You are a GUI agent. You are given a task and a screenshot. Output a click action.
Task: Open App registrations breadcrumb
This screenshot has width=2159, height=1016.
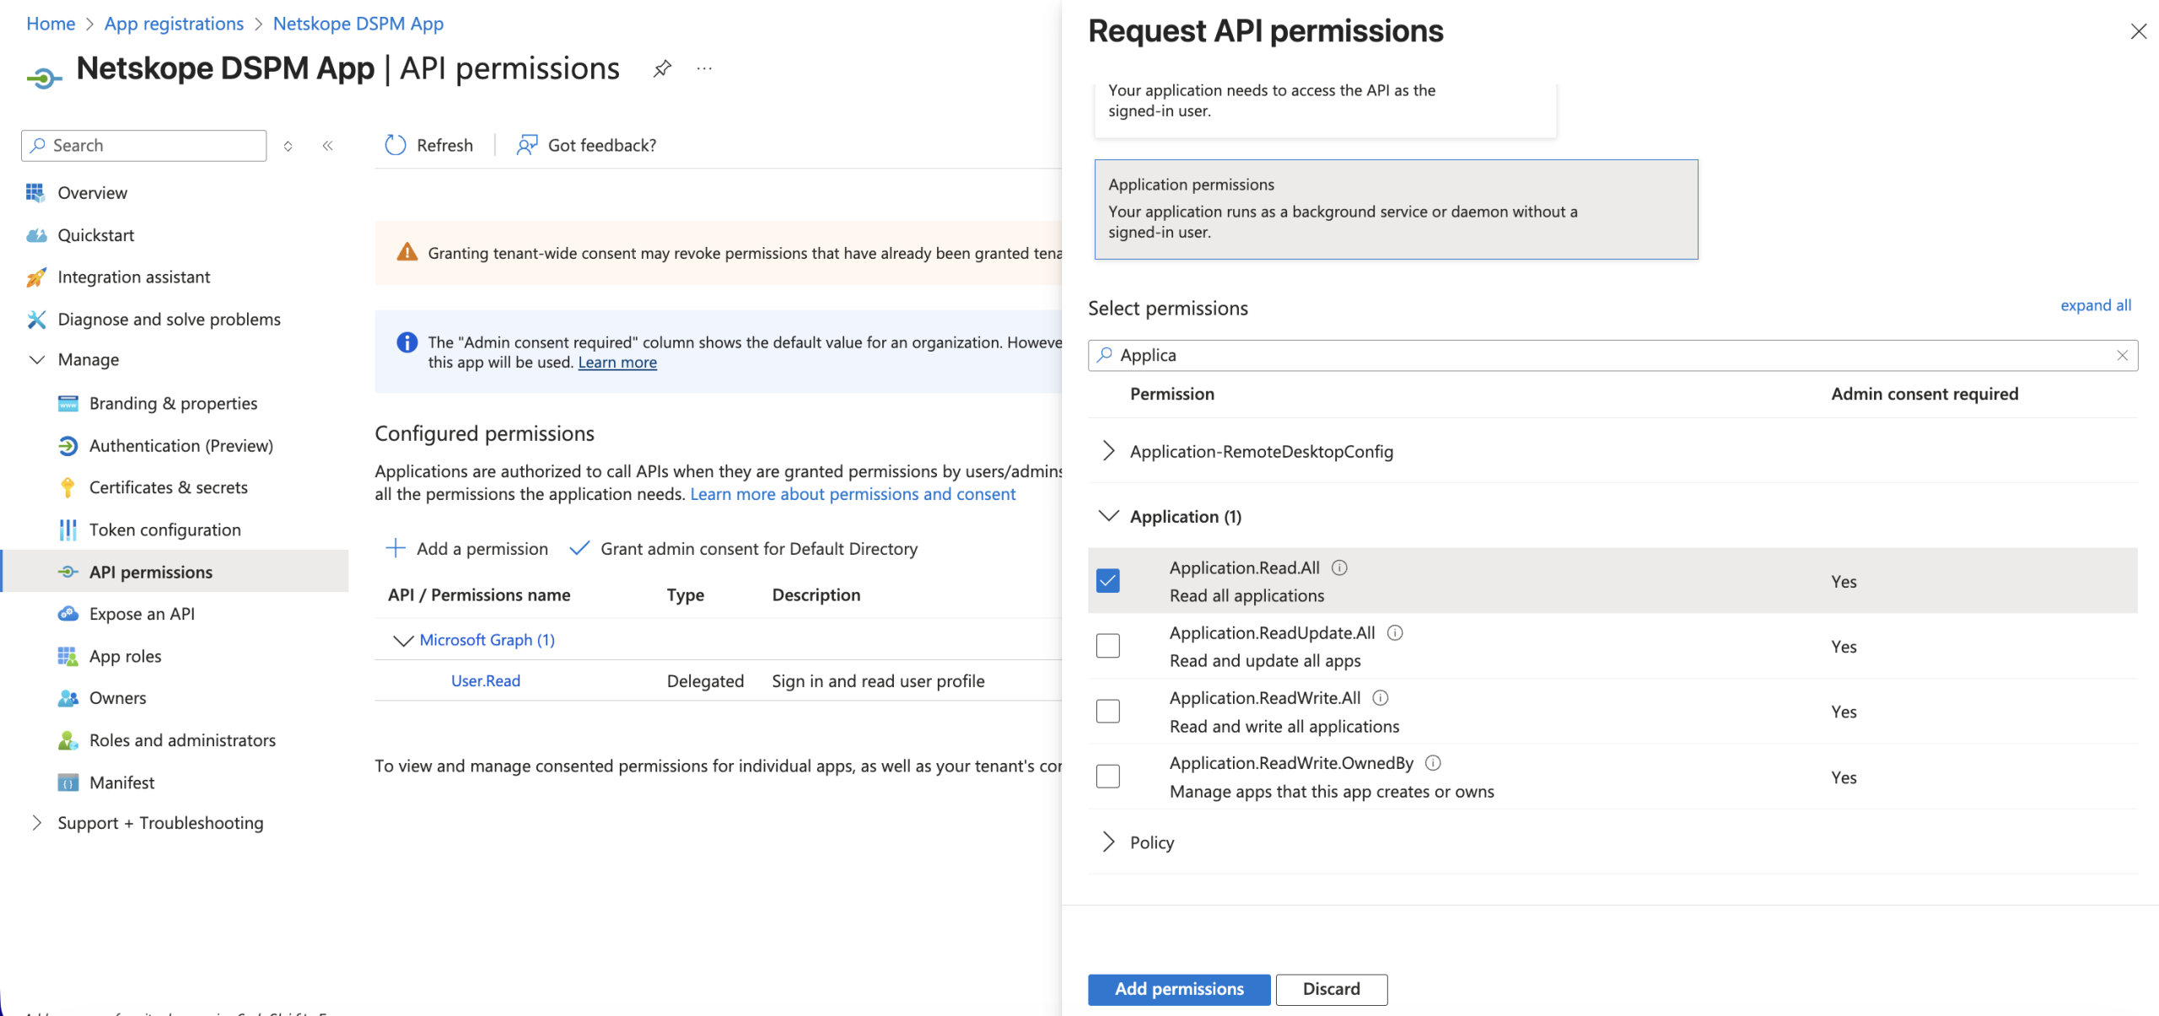(174, 24)
